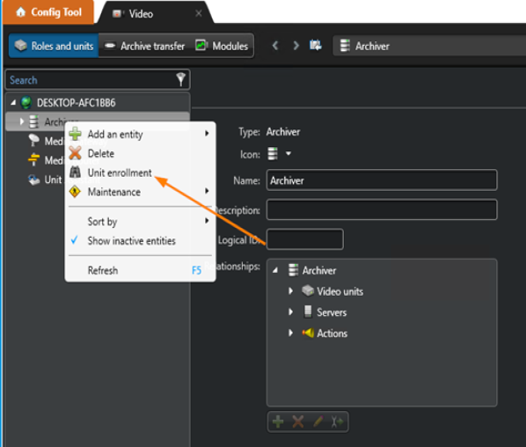The width and height of the screenshot is (526, 447).
Task: Click the green plus add relationship icon
Action: (x=278, y=421)
